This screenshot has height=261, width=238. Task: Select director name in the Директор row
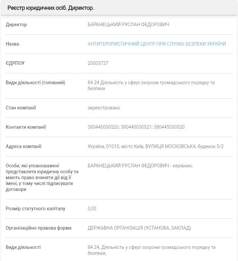coord(129,25)
